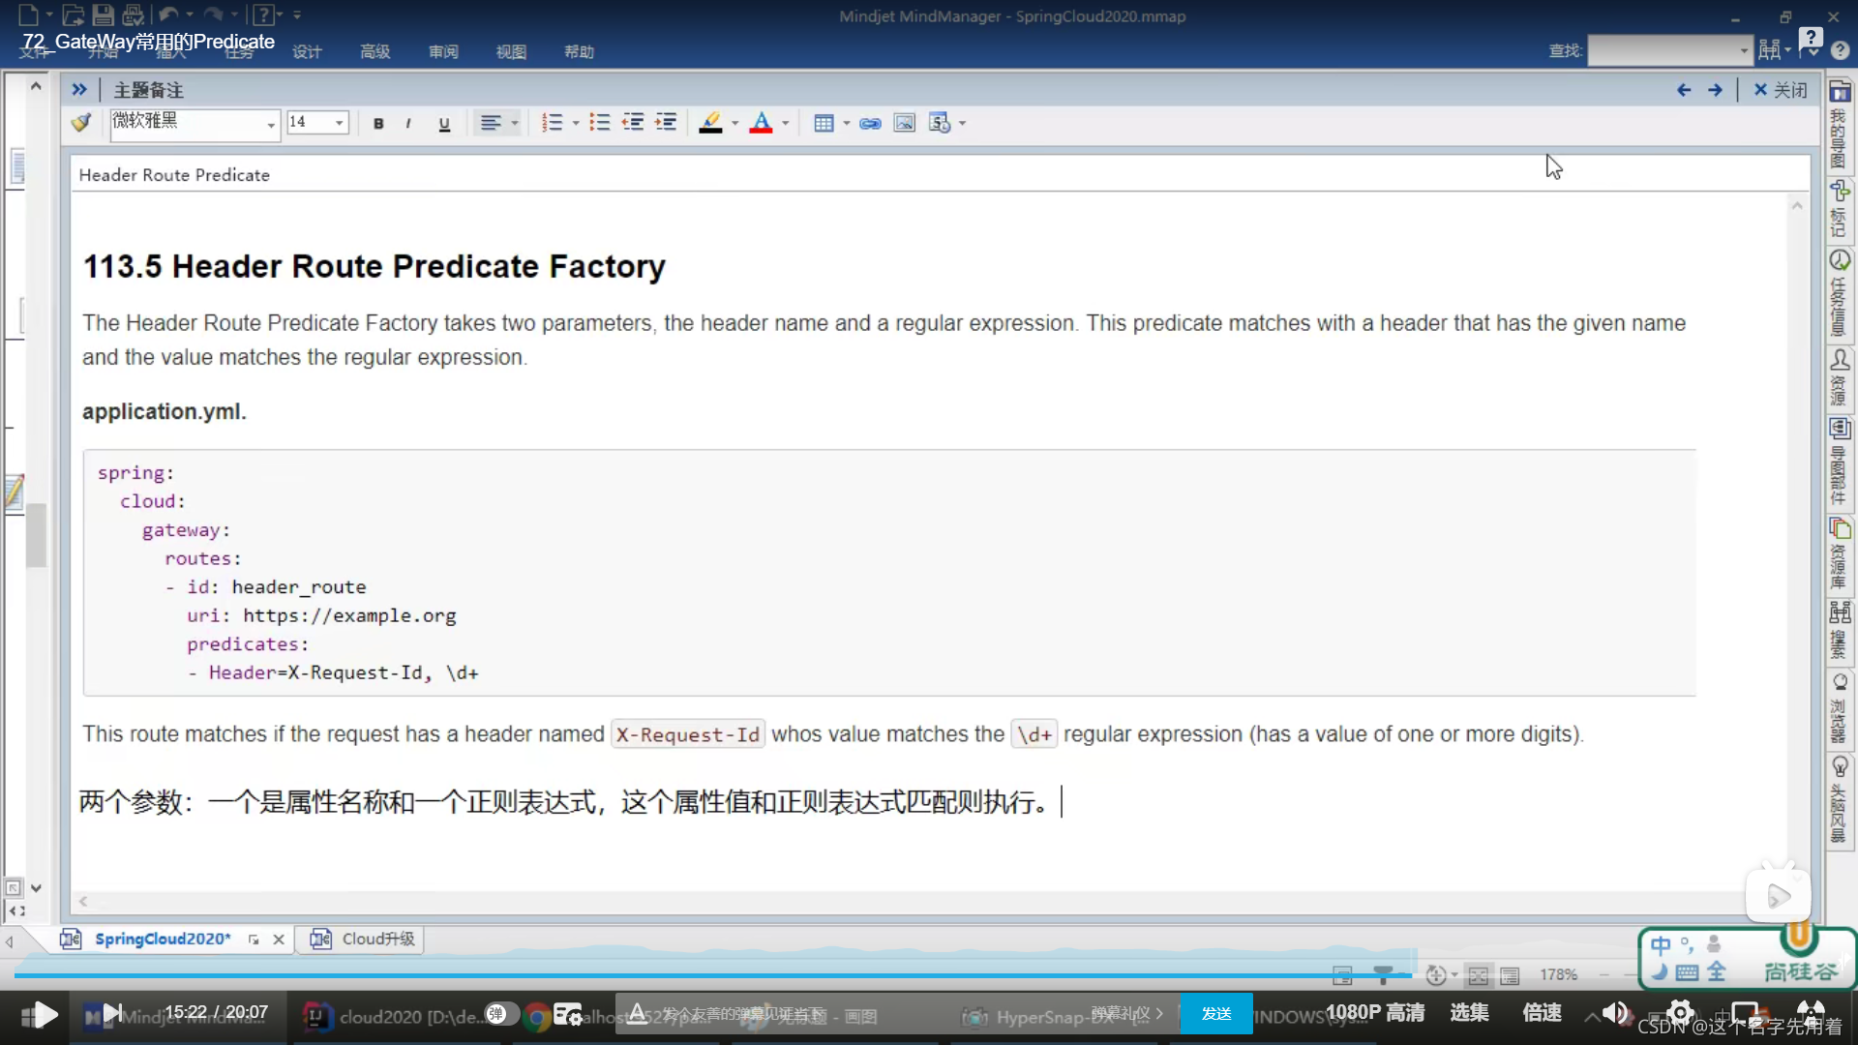Viewport: 1858px width, 1045px height.
Task: Toggle bold formatting in notes toolbar
Action: point(378,123)
